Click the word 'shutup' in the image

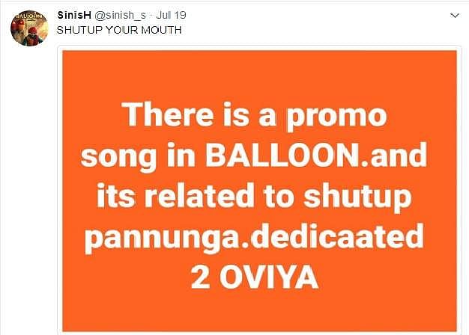click(357, 197)
